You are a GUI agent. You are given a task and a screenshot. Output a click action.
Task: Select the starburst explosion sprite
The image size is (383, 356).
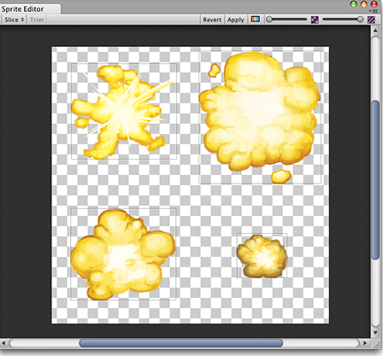tap(124, 111)
